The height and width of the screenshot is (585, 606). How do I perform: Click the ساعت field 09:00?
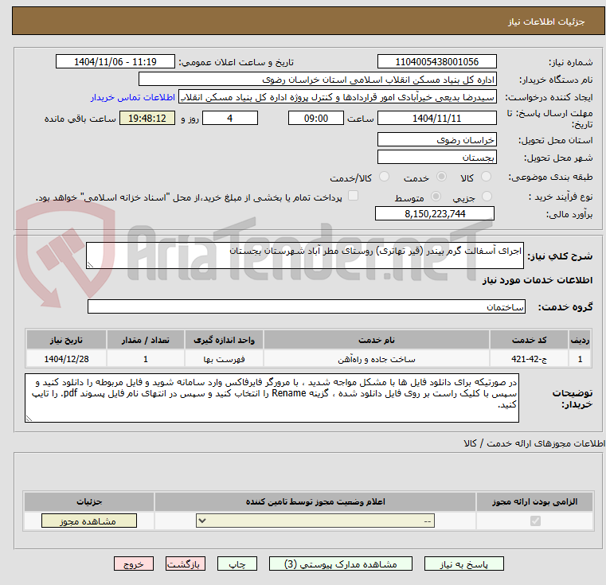pos(316,118)
